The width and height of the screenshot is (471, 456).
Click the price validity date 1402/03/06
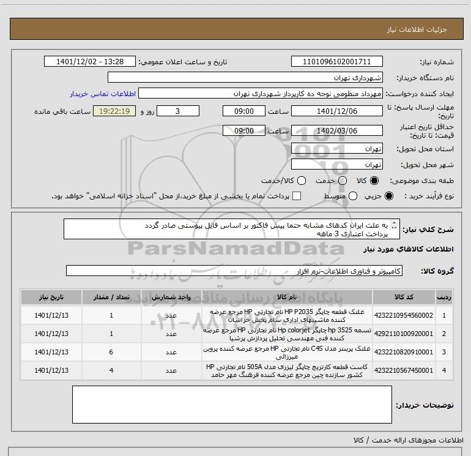[x=336, y=130]
